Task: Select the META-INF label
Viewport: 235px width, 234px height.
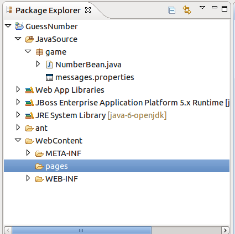Action: coord(63,153)
